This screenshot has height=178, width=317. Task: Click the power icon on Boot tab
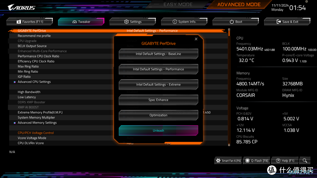click(x=232, y=22)
